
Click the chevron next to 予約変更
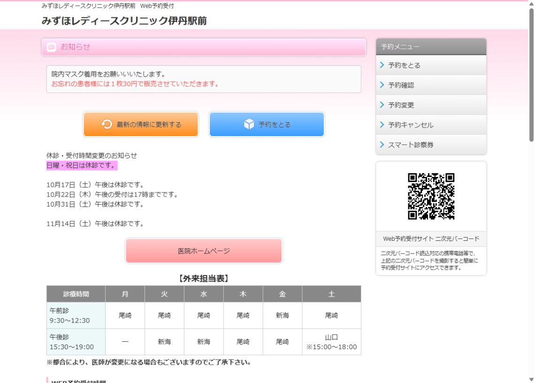click(x=382, y=105)
